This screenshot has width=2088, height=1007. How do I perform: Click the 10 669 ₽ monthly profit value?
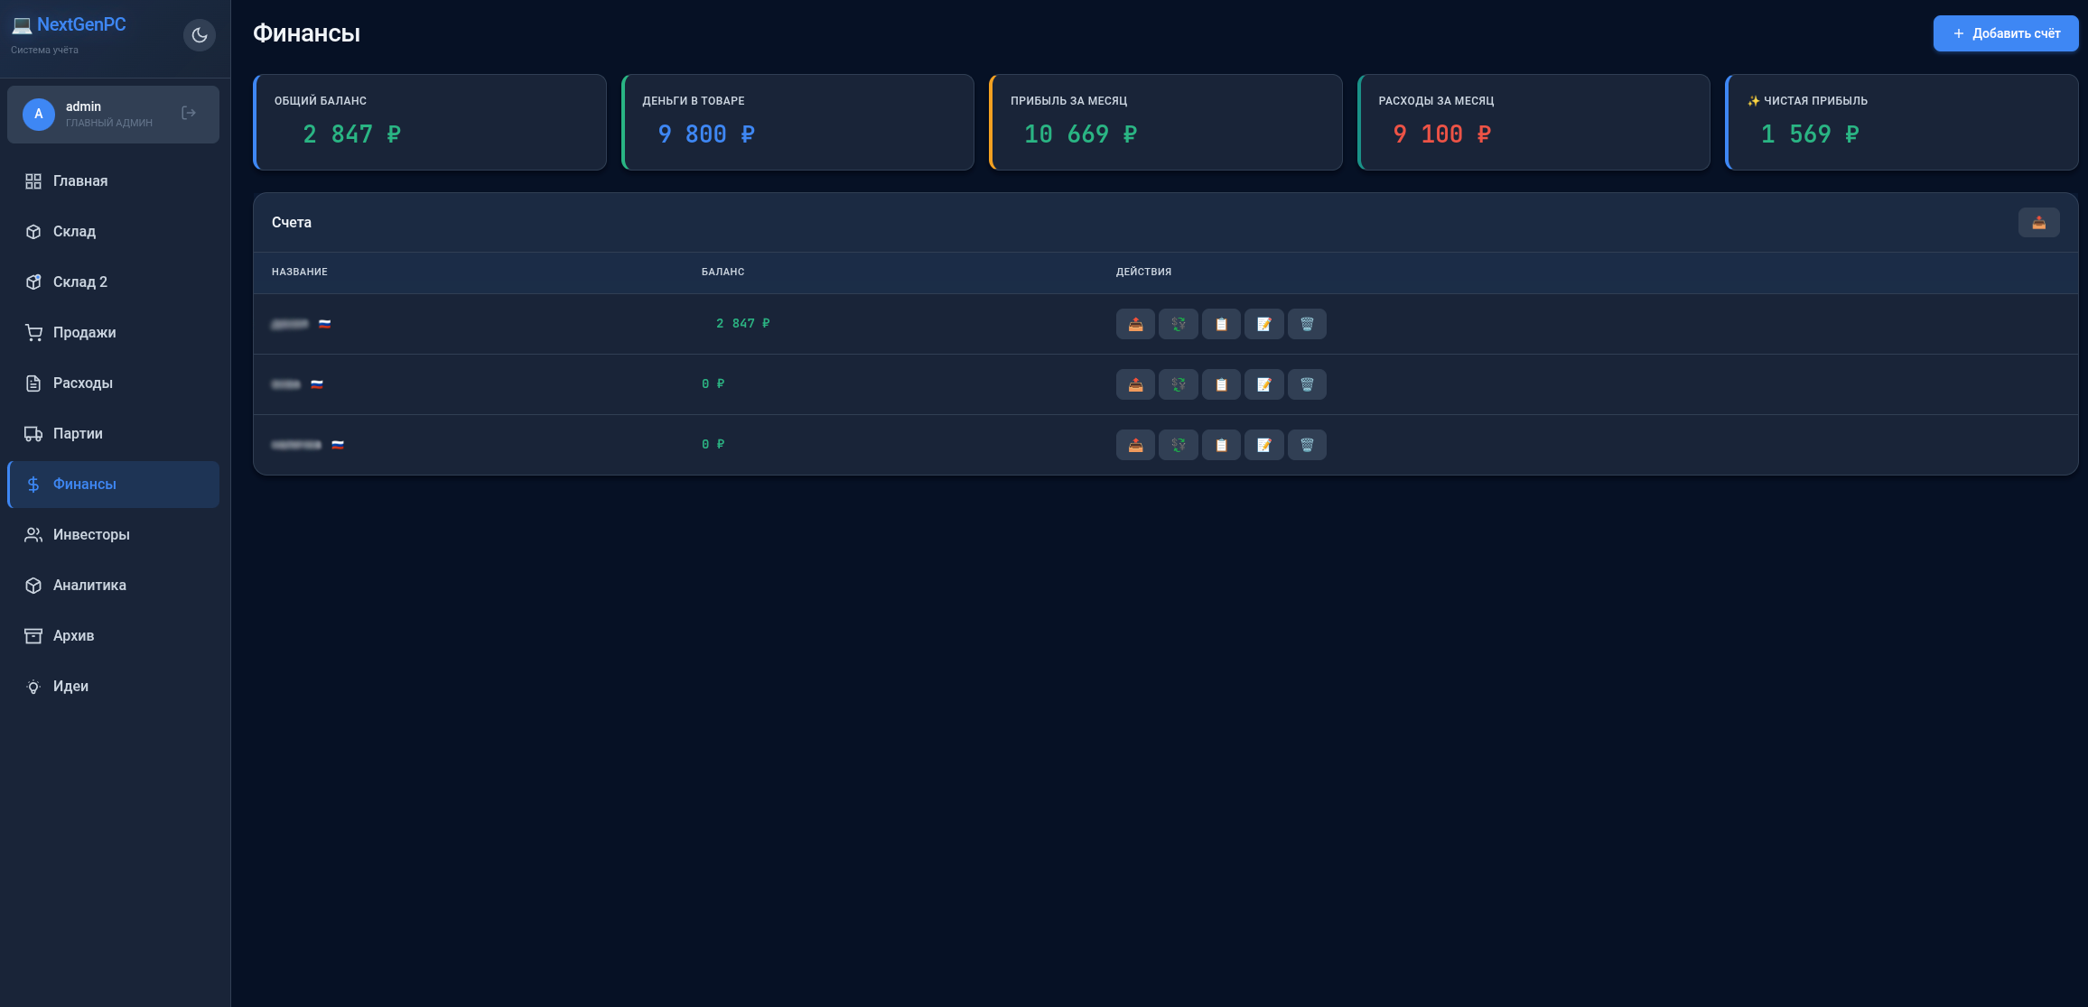(1080, 134)
